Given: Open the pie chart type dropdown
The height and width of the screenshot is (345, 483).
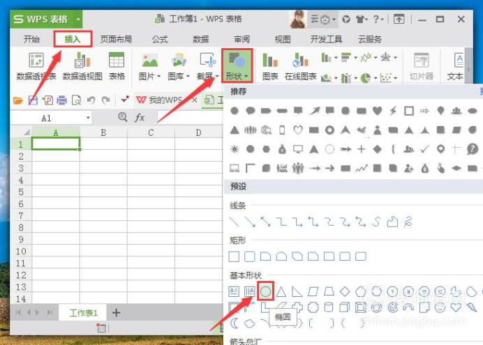Looking at the screenshot, I should [x=369, y=78].
